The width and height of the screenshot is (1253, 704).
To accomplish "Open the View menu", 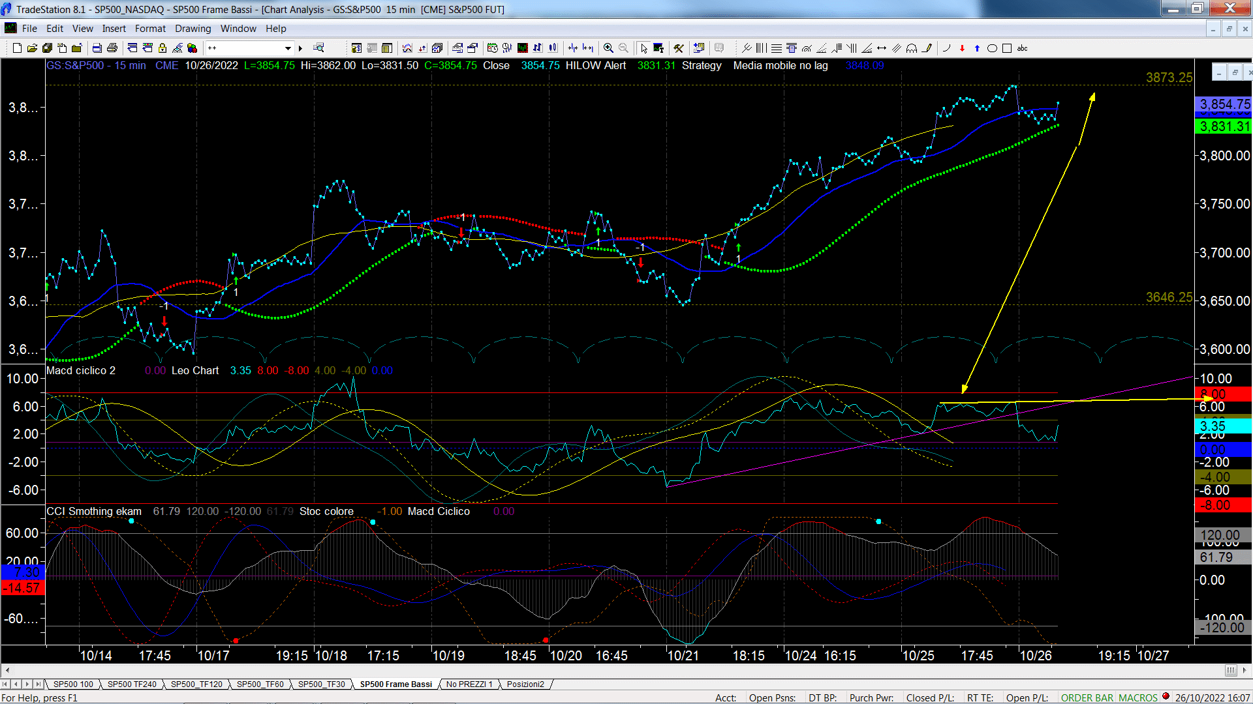I will (x=82, y=29).
